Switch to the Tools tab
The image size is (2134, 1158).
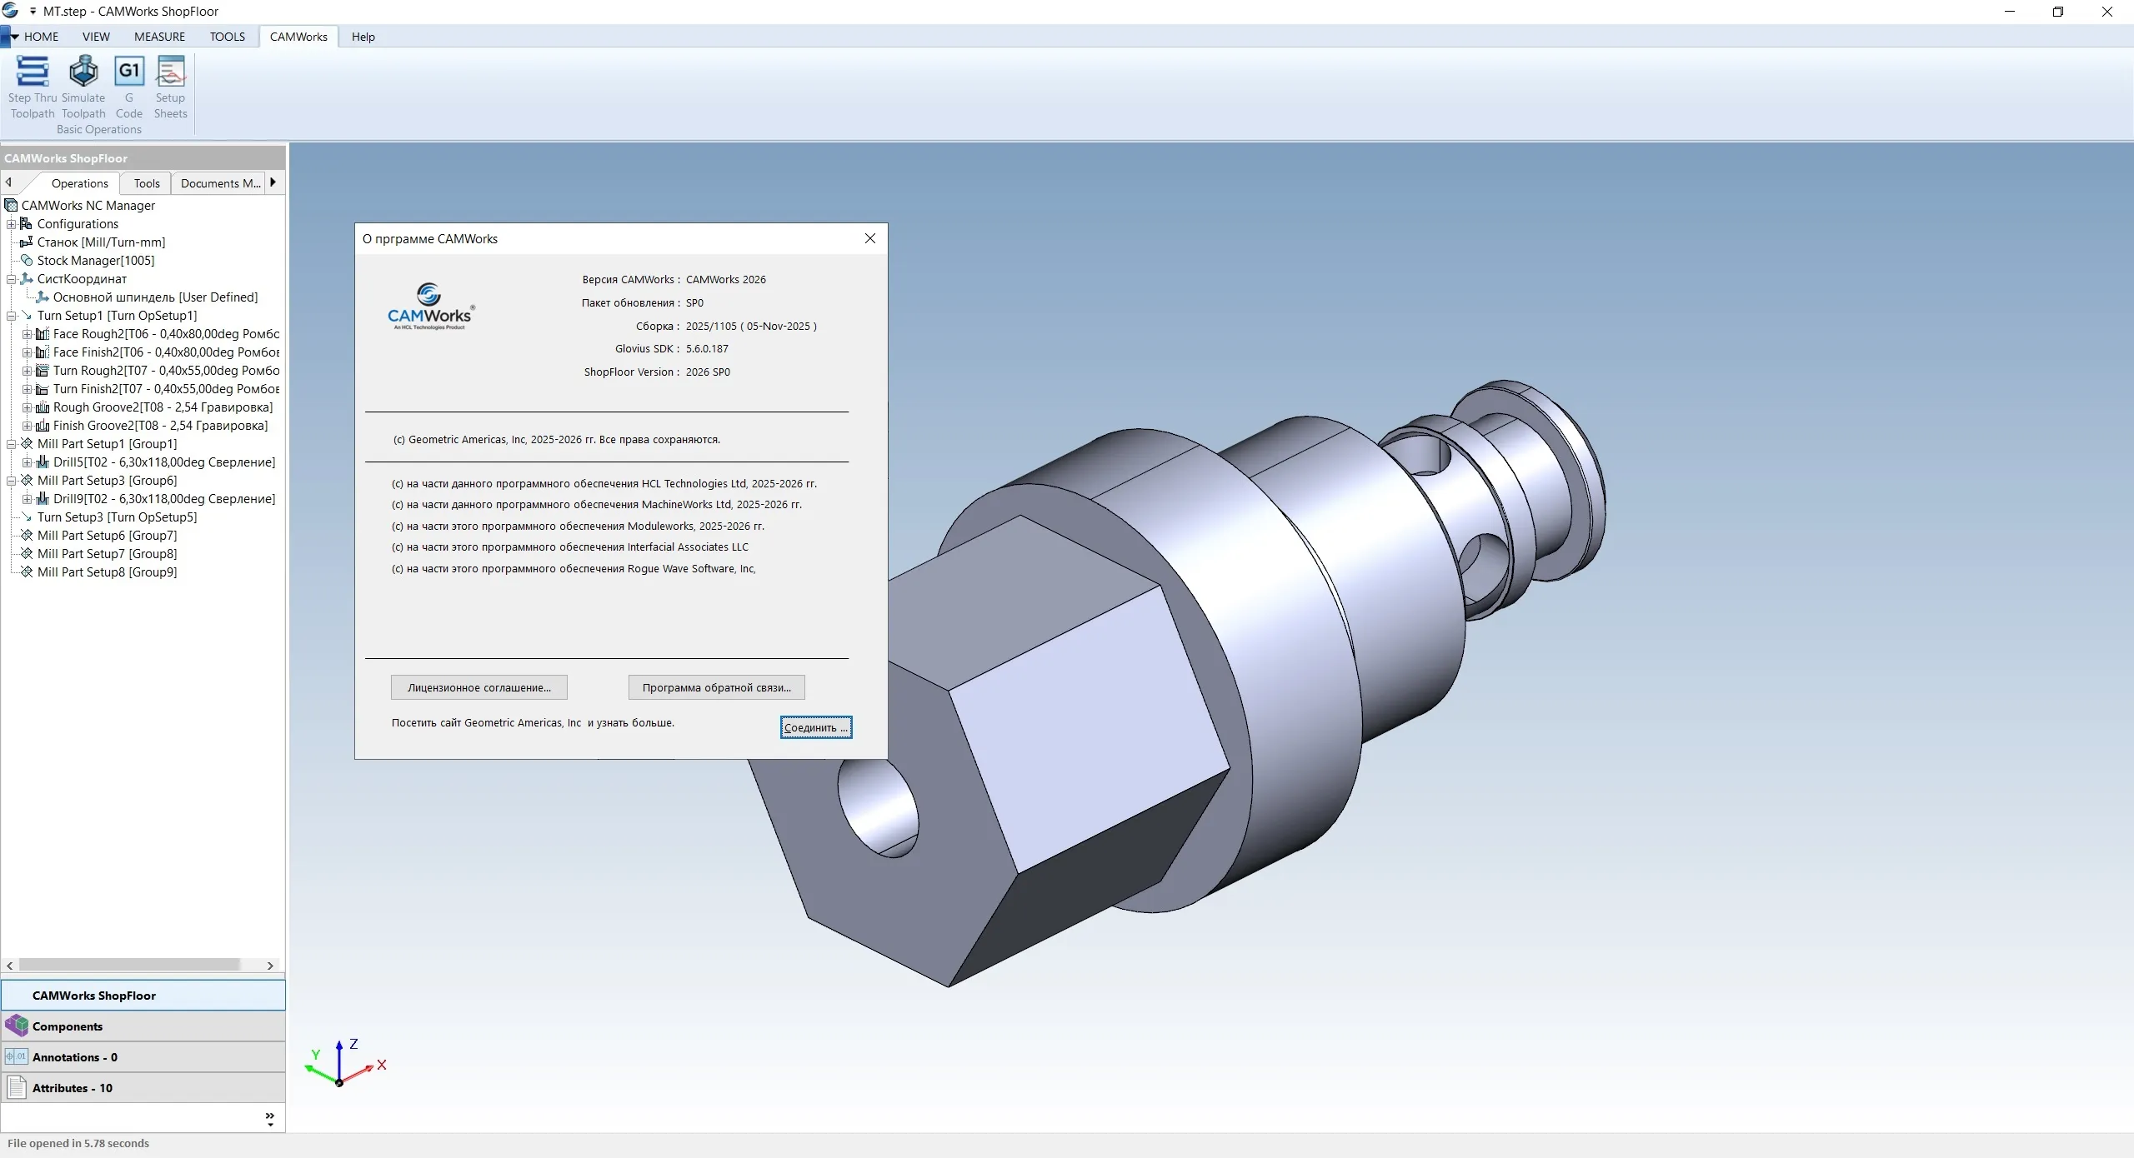click(147, 183)
